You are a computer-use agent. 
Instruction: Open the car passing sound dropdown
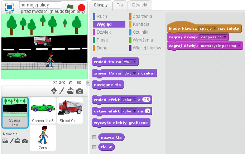point(213,37)
